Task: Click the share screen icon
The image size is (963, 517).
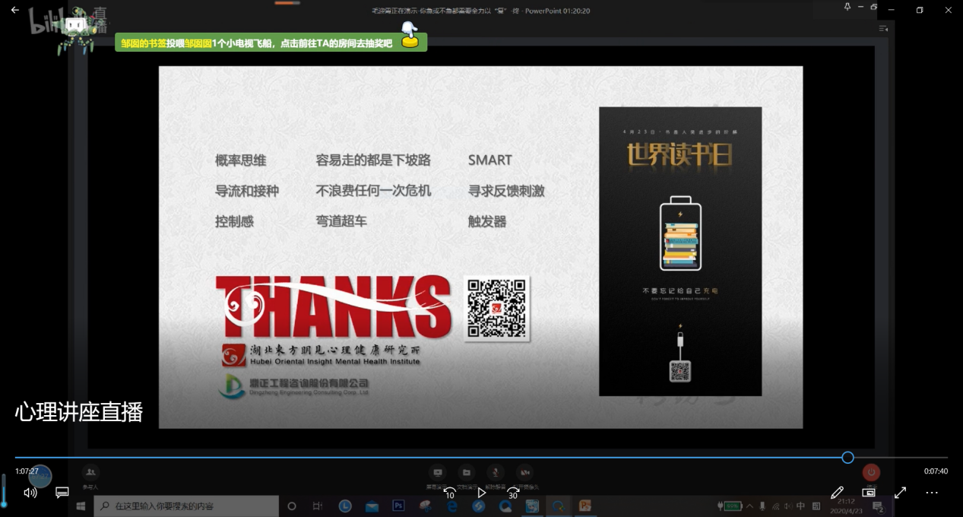Action: tap(437, 473)
